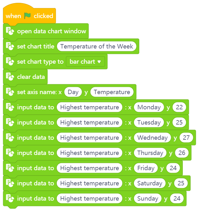Screen dimensions: 199x212
Task: Click the Highest temperature field in Friday block
Action: pos(90,168)
